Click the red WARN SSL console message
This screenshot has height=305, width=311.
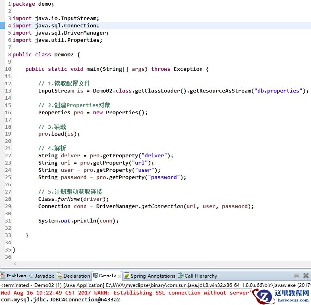coord(121,293)
